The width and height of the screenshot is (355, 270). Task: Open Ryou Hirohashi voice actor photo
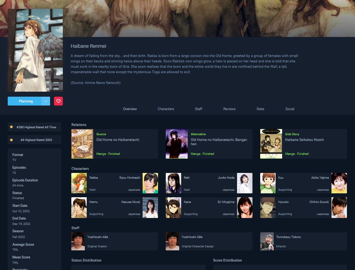[150, 183]
